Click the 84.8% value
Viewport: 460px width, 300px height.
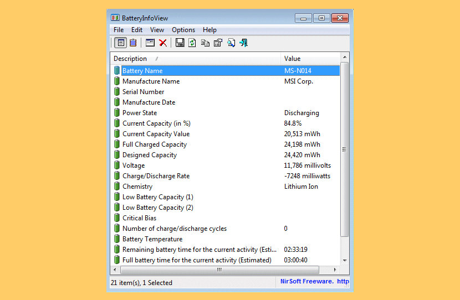coord(293,123)
